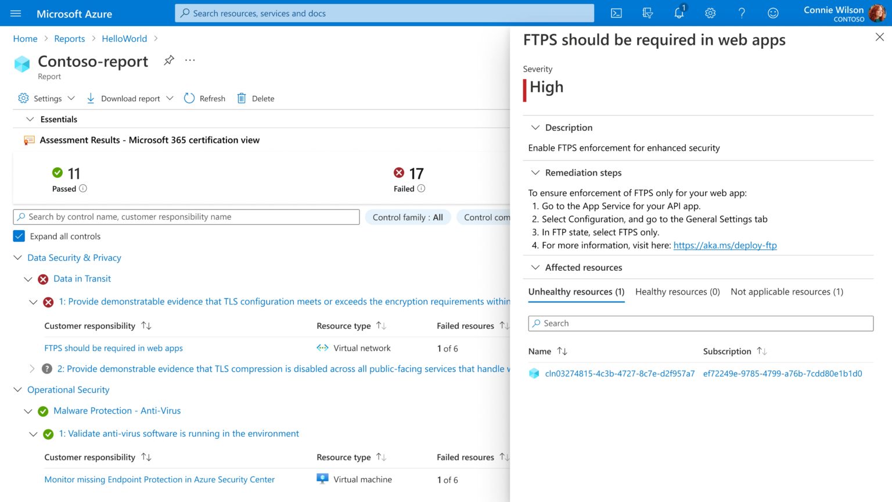Pin Contoso-report to dashboard
The image size is (892, 502).
[x=168, y=60]
